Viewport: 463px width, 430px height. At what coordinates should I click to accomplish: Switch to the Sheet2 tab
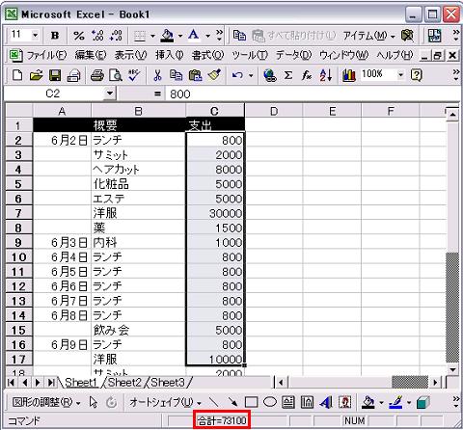[124, 383]
